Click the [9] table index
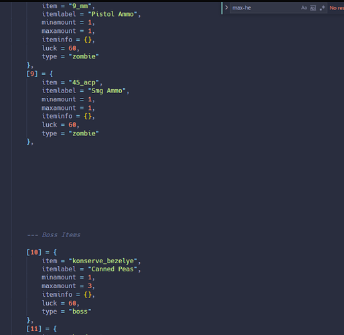The height and width of the screenshot is (335, 344). pyautogui.click(x=32, y=74)
